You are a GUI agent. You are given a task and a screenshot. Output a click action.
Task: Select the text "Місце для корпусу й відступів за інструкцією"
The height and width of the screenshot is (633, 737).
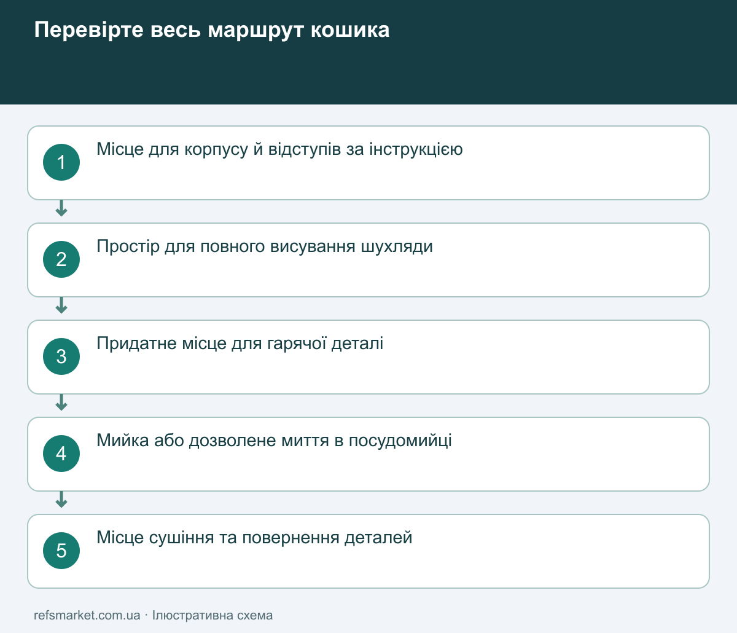tap(279, 149)
